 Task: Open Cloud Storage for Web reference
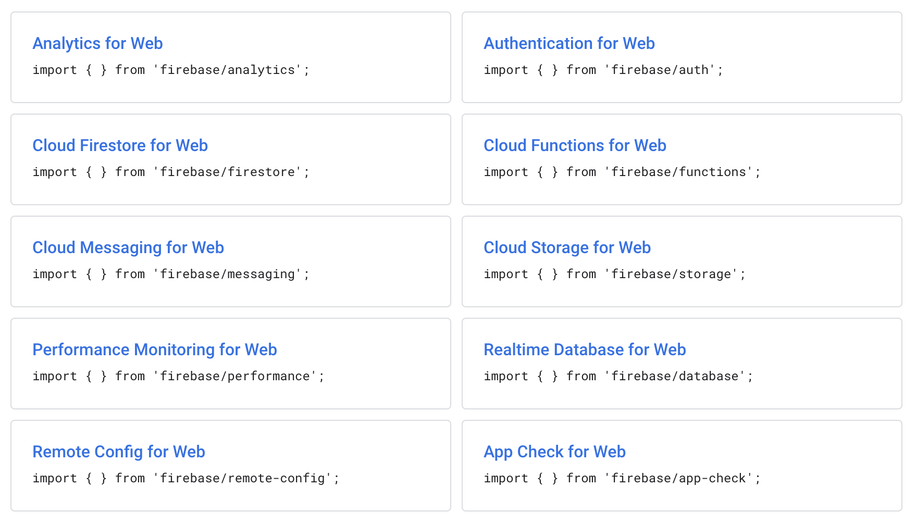(x=567, y=247)
